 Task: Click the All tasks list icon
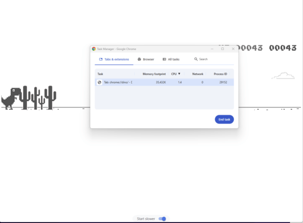(x=164, y=59)
